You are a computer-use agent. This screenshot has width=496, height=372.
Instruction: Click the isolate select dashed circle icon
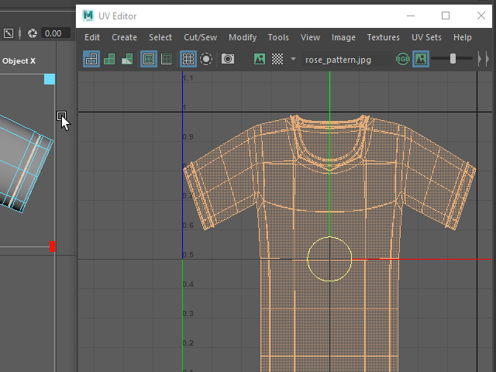pyautogui.click(x=206, y=59)
